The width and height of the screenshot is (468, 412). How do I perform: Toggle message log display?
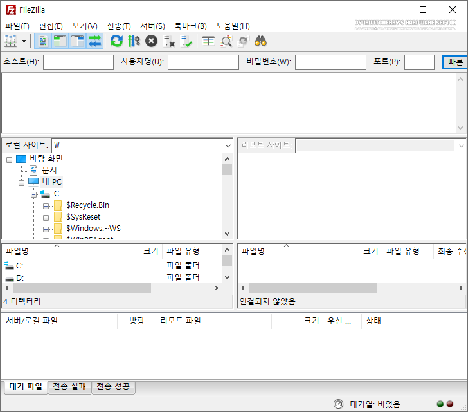click(43, 41)
